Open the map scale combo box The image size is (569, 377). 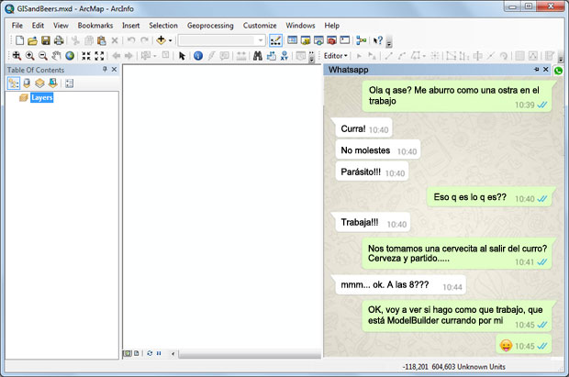pos(221,40)
